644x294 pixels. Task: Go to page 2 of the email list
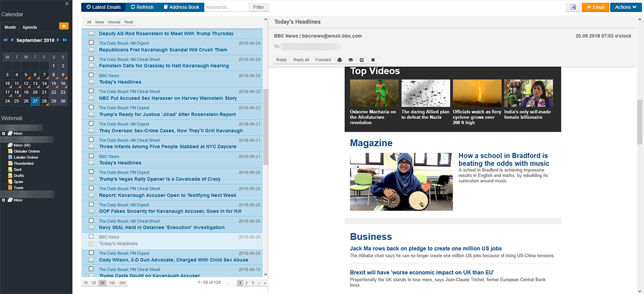coord(246,283)
